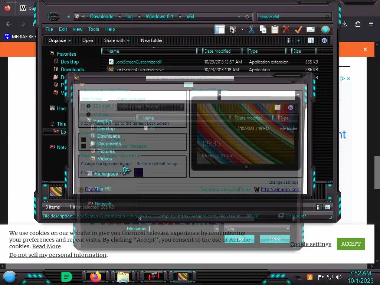Click the shell globe icon in Explorer toolbar
380x285 pixels.
click(x=325, y=30)
